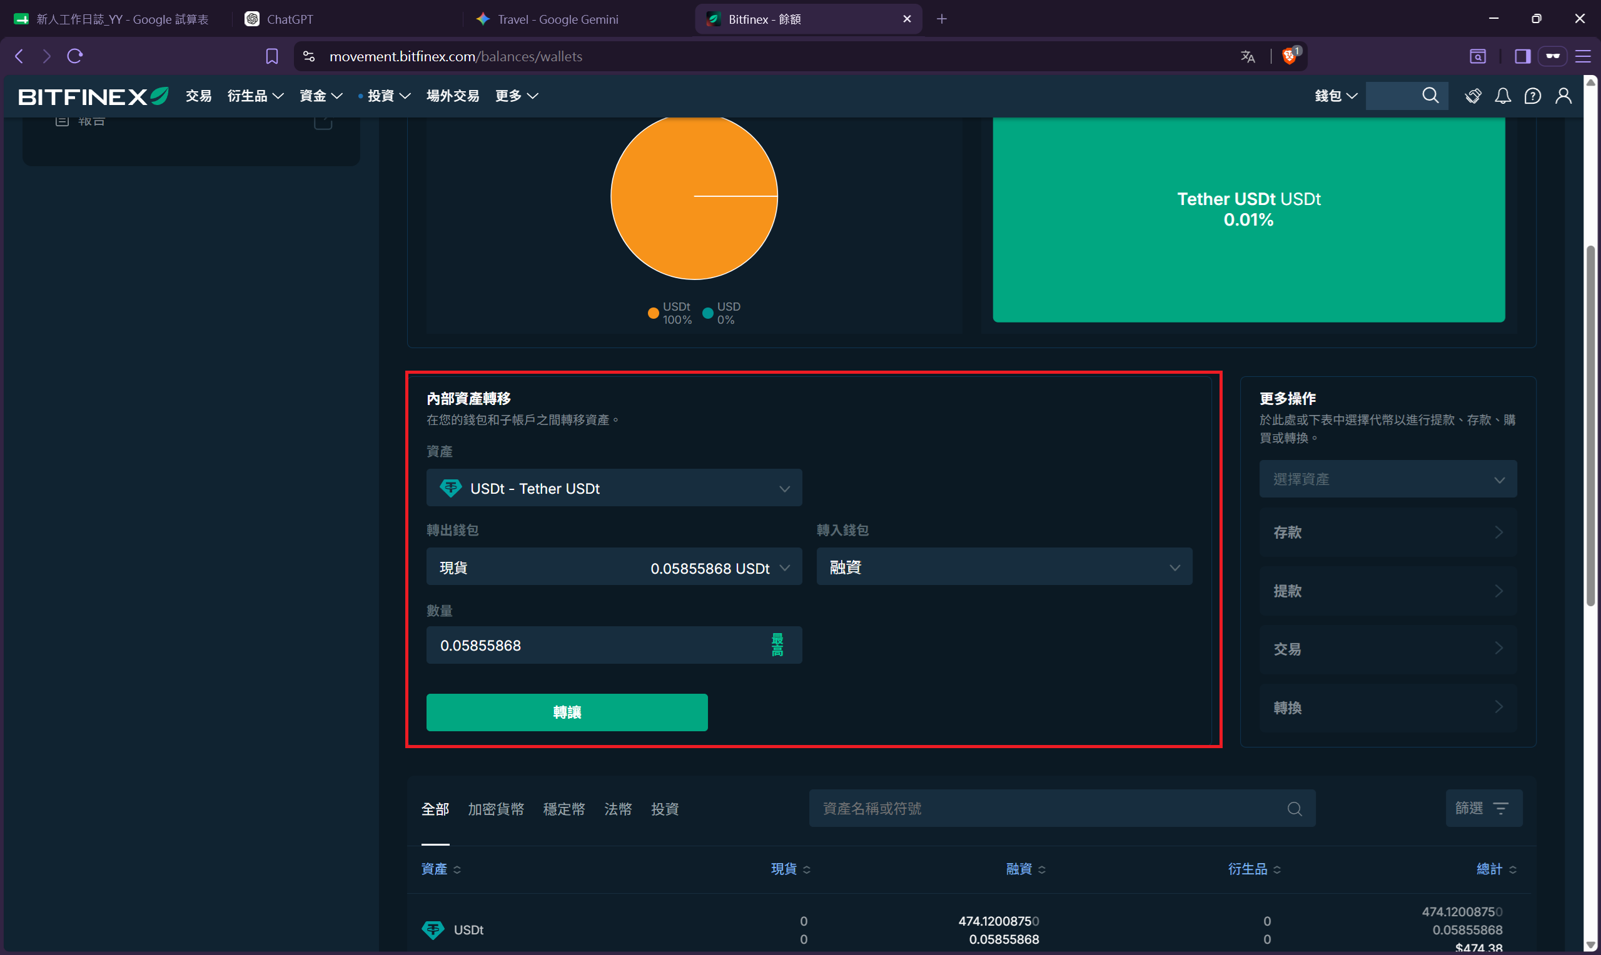1601x955 pixels.
Task: Open the browser hamburger menu
Action: click(1583, 56)
